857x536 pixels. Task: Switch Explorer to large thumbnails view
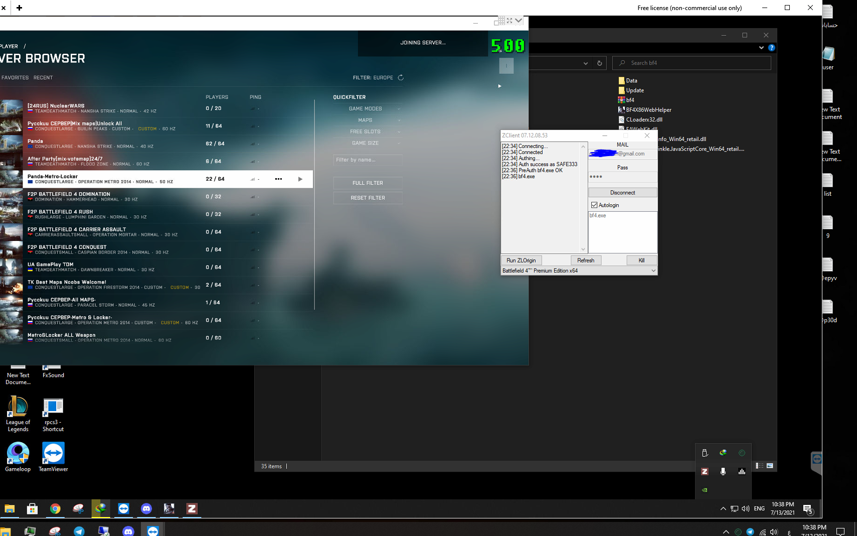tap(770, 466)
